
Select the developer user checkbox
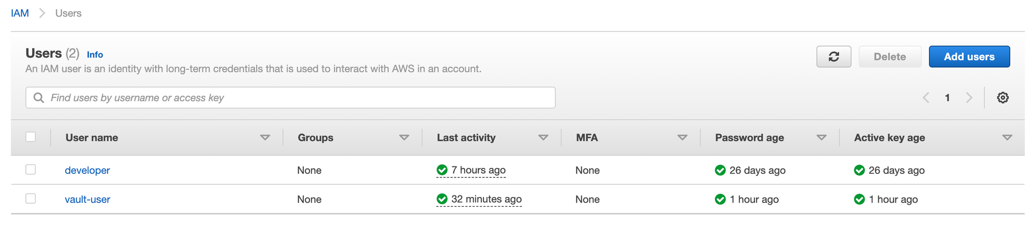[31, 170]
